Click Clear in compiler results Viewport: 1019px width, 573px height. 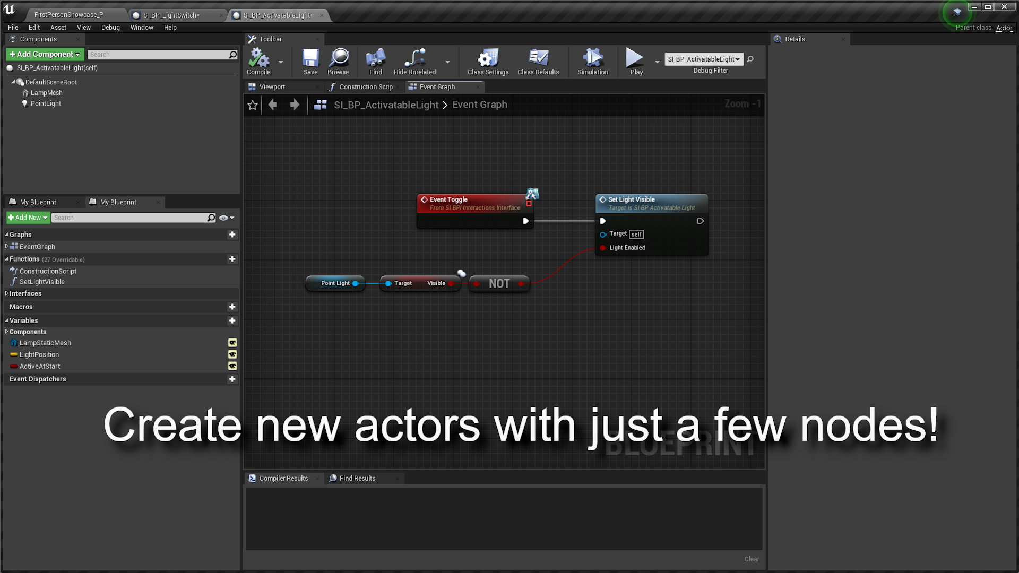coord(751,559)
